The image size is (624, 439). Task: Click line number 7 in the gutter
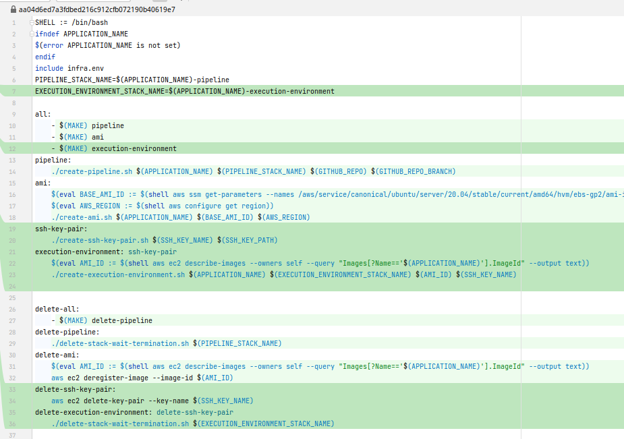[x=13, y=91]
